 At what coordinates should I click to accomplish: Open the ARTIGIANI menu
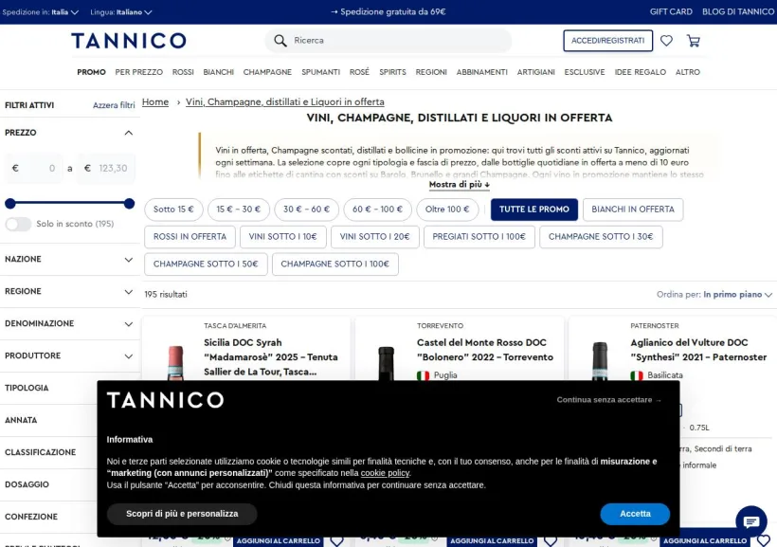pos(535,72)
